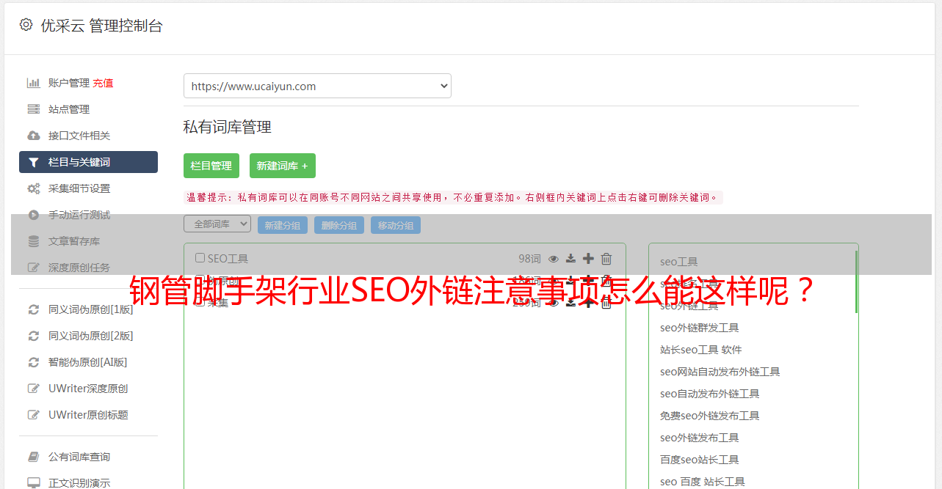This screenshot has width=942, height=489.
Task: Select keyword 'seo外链发布工具'
Action: 699,438
